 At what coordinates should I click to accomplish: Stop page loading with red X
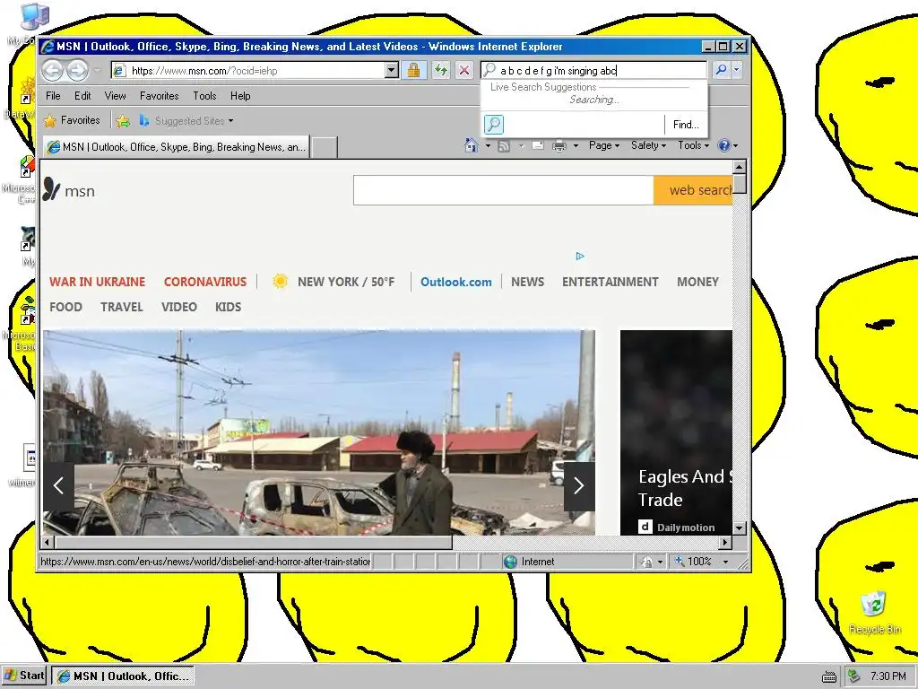tap(464, 71)
